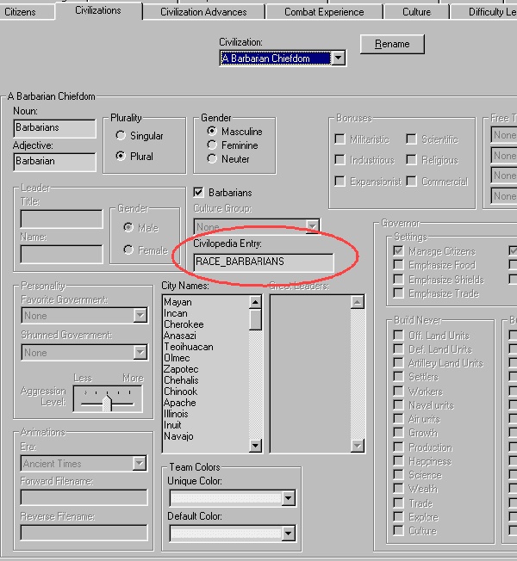Choose Feminine gender option
This screenshot has height=561, width=517.
[x=212, y=145]
